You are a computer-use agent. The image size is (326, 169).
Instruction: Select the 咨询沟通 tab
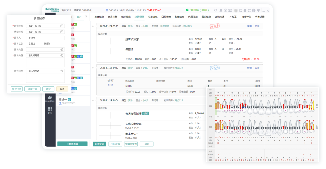[x=220, y=17]
